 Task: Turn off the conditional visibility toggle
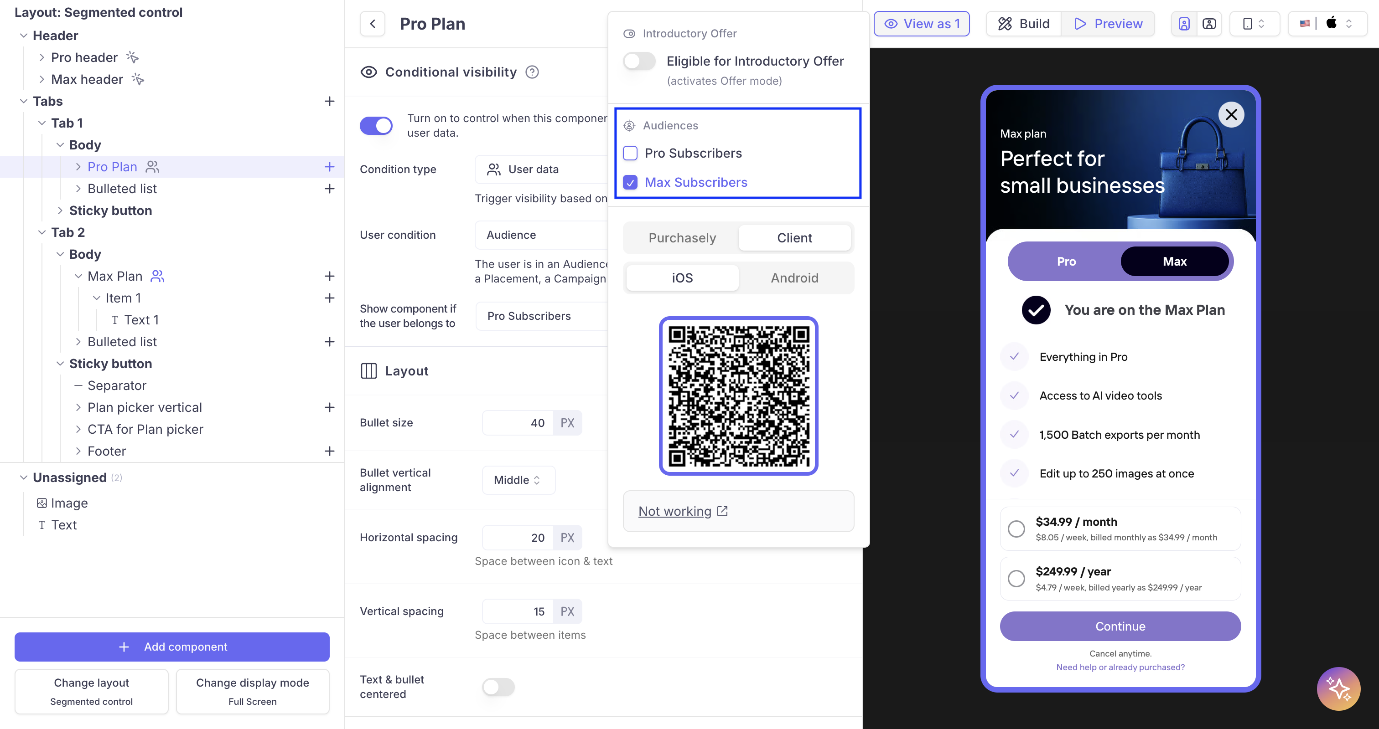click(x=376, y=126)
